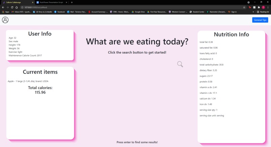Viewport: 271px width, 147px height.
Task: Click the red extension icon in toolbar
Action: coord(250,7)
